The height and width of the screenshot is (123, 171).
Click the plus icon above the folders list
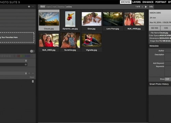tap(29, 6)
